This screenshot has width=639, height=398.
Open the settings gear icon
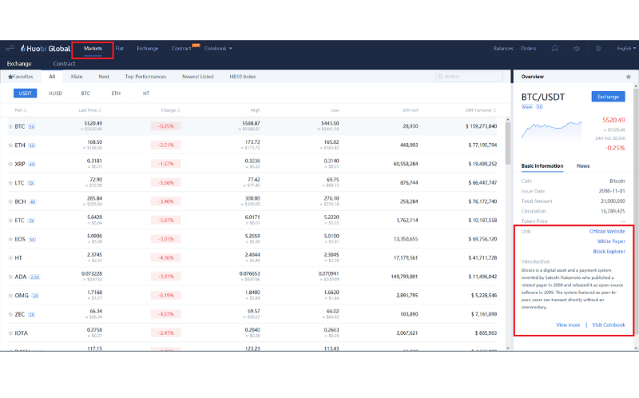pyautogui.click(x=598, y=49)
